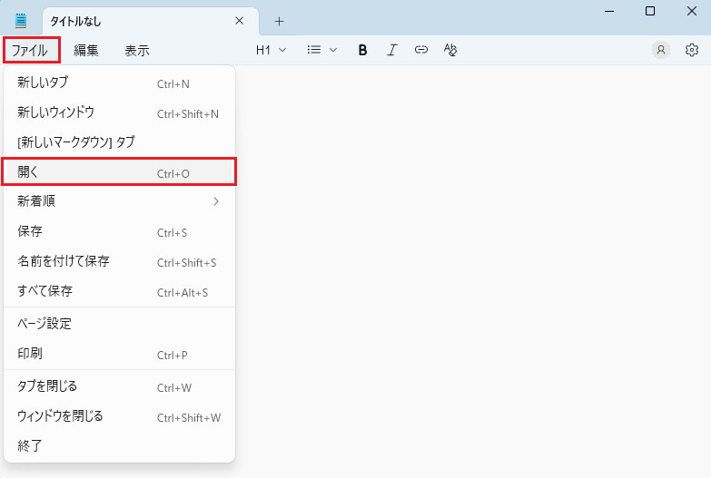The height and width of the screenshot is (478, 711).
Task: Open the list style dropdown
Action: tap(321, 51)
